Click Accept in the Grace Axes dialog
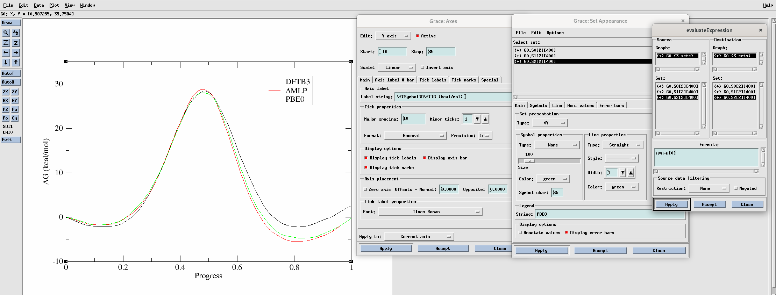 442,249
